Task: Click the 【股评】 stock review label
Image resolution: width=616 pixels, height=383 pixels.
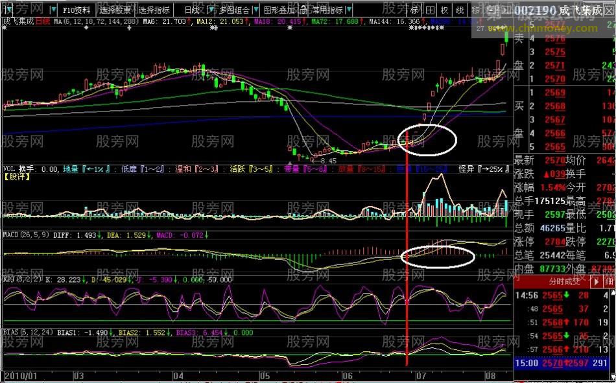Action: tap(18, 177)
